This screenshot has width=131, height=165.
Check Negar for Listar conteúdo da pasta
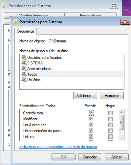coord(110,130)
